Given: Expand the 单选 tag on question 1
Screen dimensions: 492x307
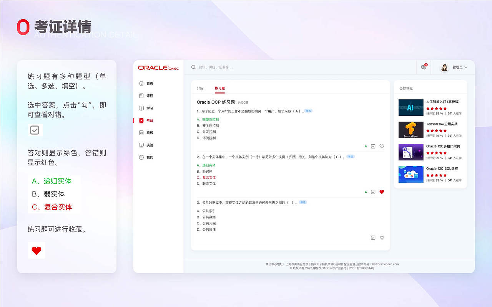Looking at the screenshot, I should 308,111.
